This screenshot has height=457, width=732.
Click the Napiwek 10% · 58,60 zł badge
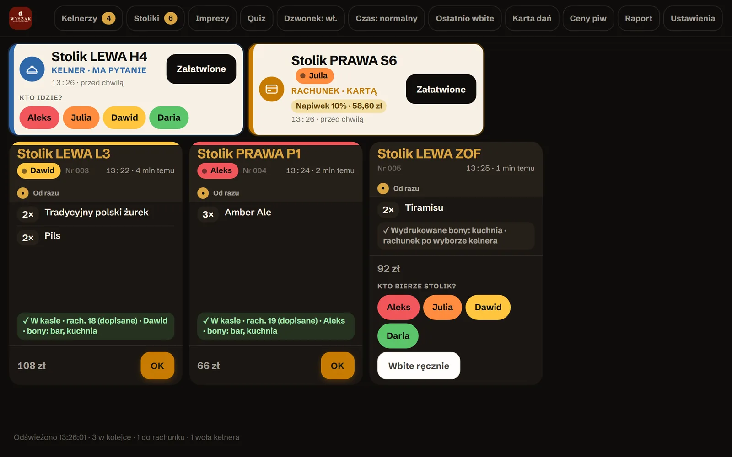[339, 106]
